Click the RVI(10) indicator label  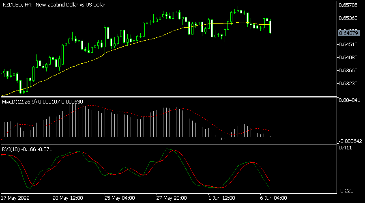[x=27, y=149]
